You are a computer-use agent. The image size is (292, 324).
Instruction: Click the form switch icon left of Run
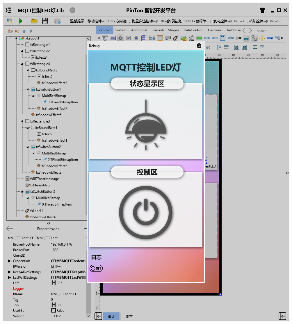[x=10, y=21]
